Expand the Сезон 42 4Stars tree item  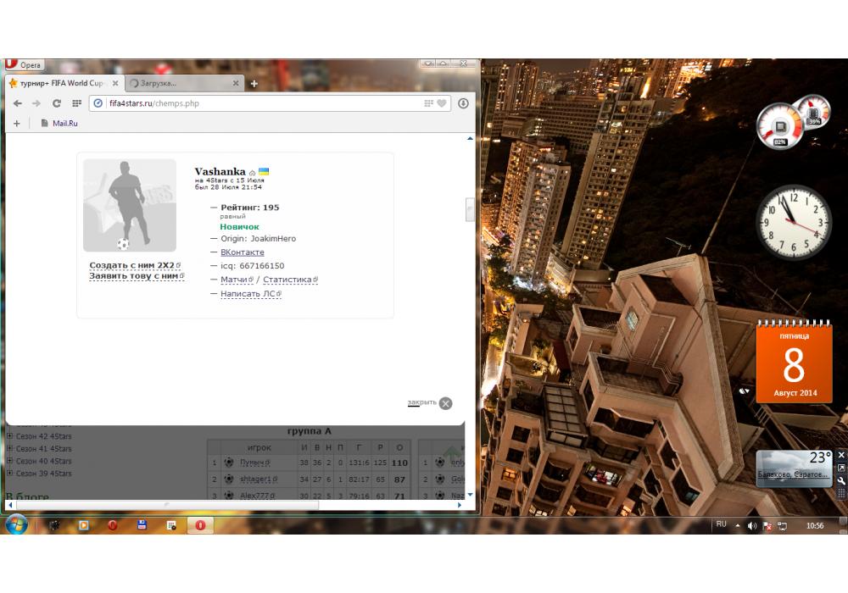pos(10,436)
